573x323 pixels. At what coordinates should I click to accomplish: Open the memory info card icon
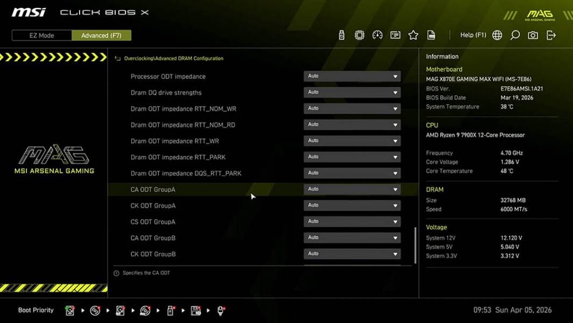[x=395, y=34]
